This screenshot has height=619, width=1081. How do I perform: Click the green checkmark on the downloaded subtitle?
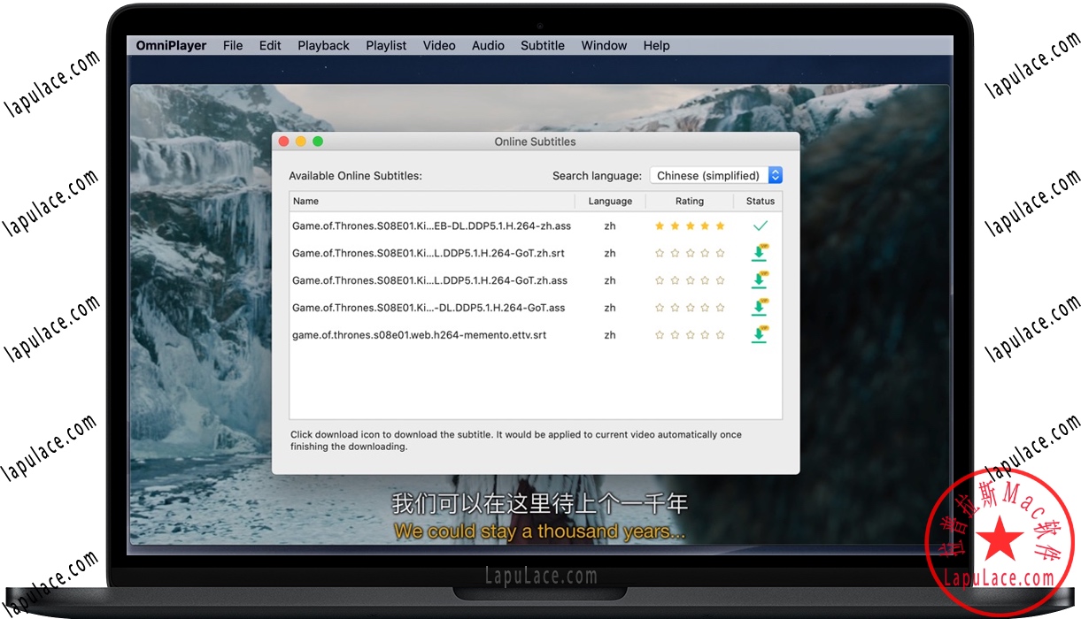pos(760,225)
